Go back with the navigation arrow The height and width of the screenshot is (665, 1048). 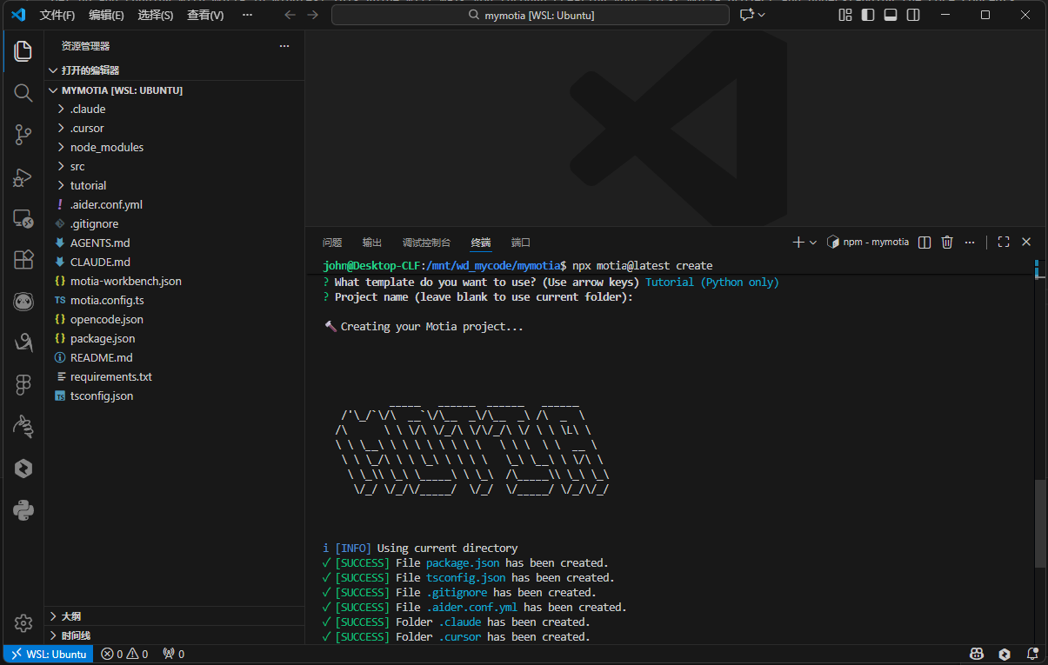pyautogui.click(x=290, y=15)
